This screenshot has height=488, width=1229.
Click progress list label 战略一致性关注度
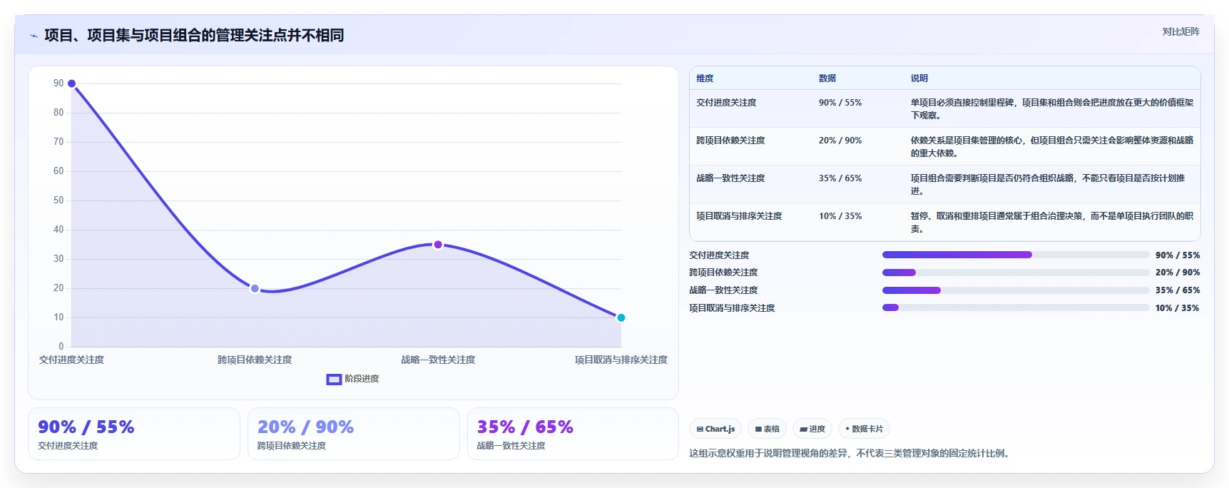(x=723, y=290)
